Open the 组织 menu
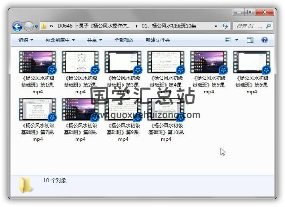285x207 pixels. [26, 40]
